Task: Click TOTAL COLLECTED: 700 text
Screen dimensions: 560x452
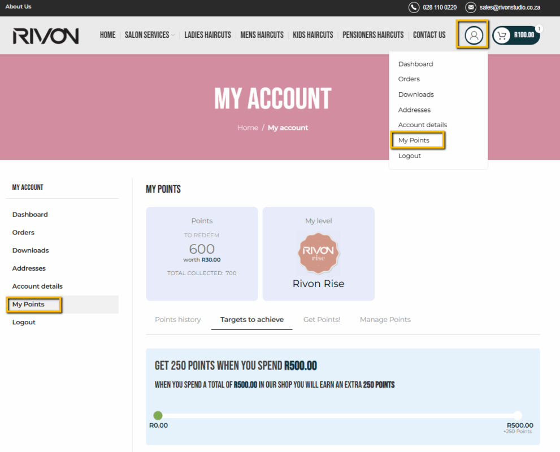Action: click(202, 273)
